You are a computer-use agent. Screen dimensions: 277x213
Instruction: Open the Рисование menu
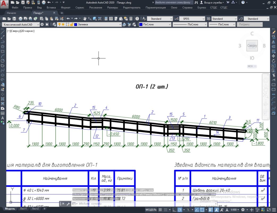pos(96,7)
